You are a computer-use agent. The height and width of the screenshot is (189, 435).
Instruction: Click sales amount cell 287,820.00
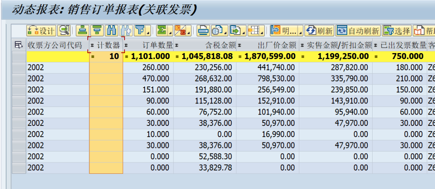pyautogui.click(x=336, y=68)
